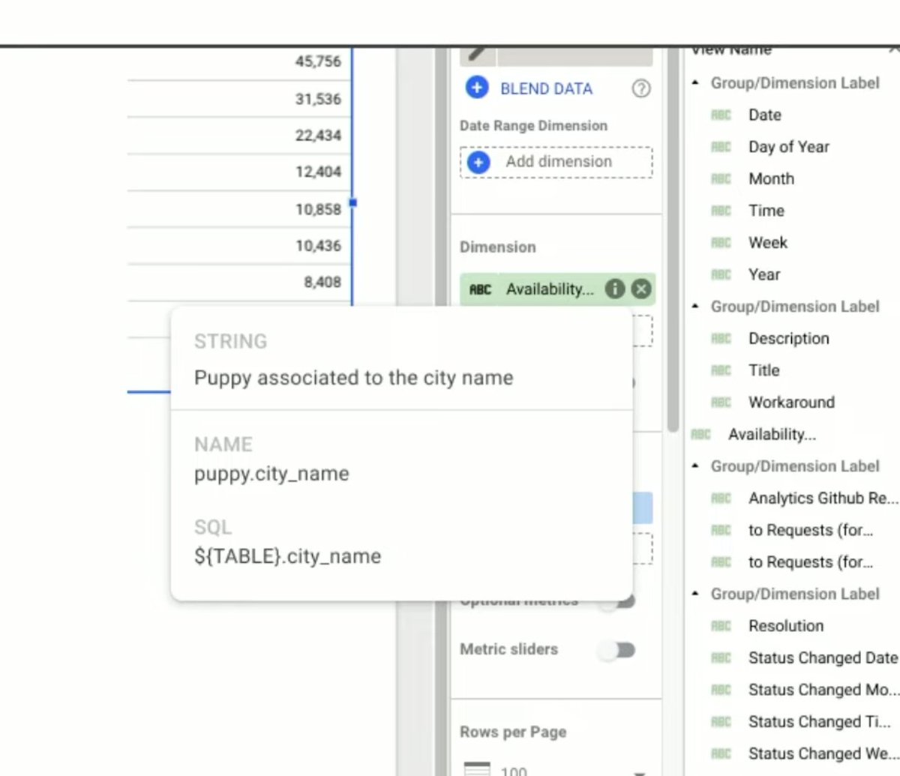The width and height of the screenshot is (900, 776).
Task: Click the ABC icon beside Day of Year
Action: pos(721,147)
